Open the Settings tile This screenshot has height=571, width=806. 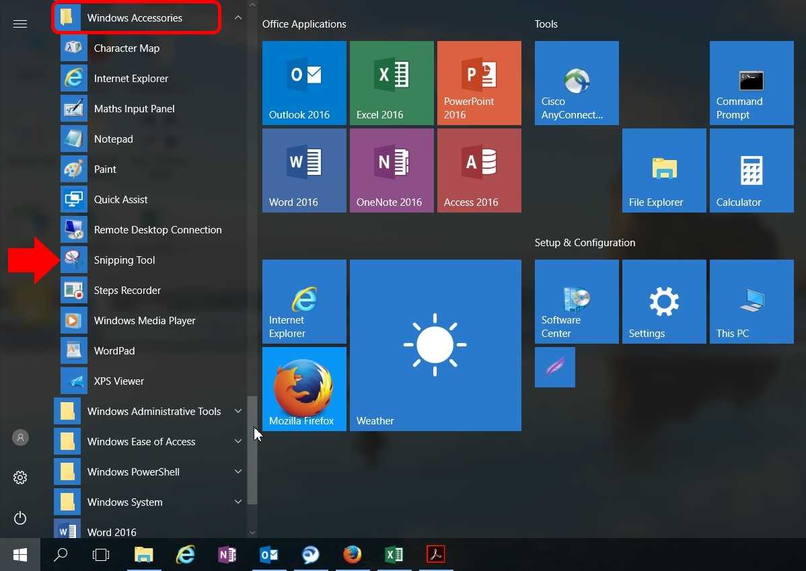(664, 302)
